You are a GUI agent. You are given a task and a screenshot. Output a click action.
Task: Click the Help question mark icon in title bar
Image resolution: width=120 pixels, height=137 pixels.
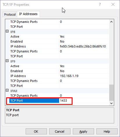coord(100,4)
